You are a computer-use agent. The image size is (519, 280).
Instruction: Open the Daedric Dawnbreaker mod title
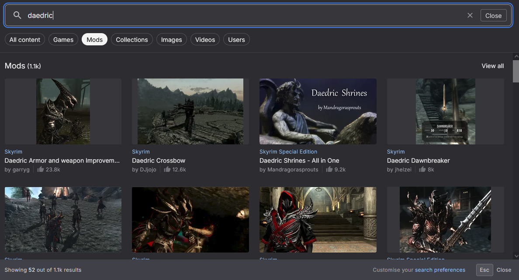(x=419, y=160)
